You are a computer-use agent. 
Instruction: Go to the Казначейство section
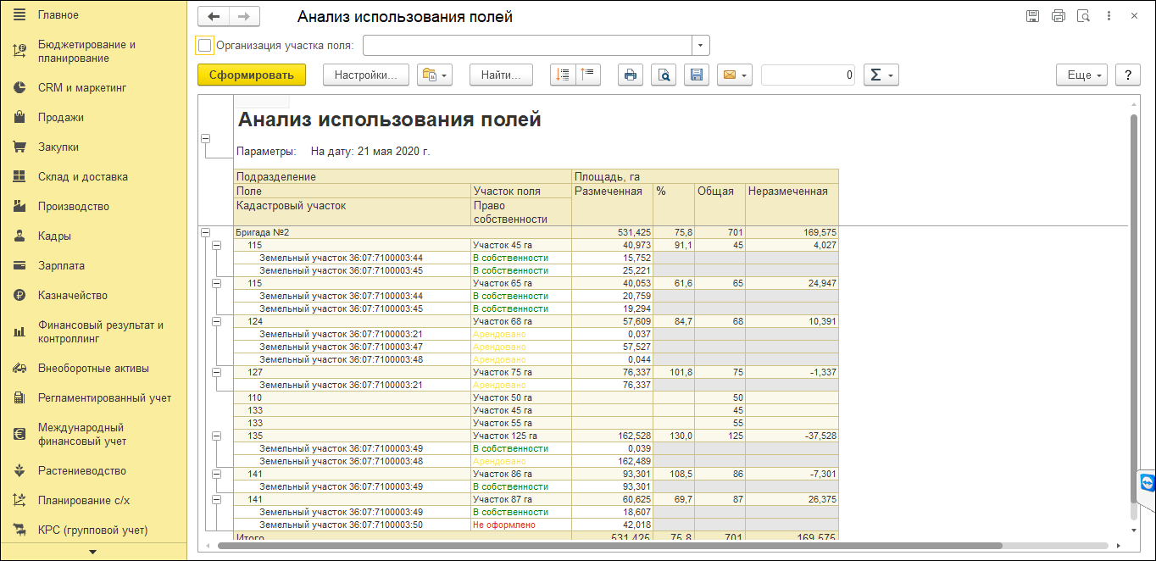click(x=72, y=296)
